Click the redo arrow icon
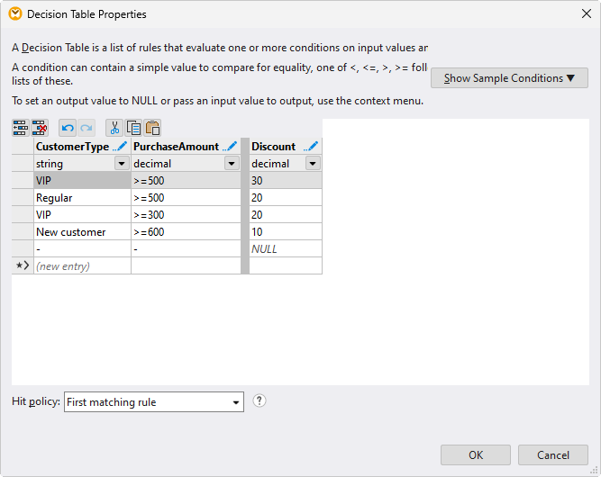The image size is (601, 477). (x=86, y=128)
